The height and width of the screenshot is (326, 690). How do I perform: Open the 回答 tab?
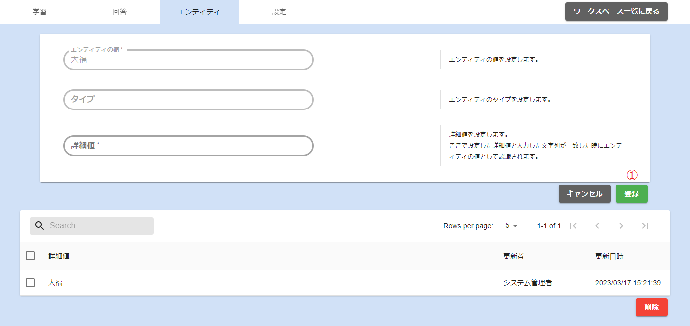click(x=120, y=12)
